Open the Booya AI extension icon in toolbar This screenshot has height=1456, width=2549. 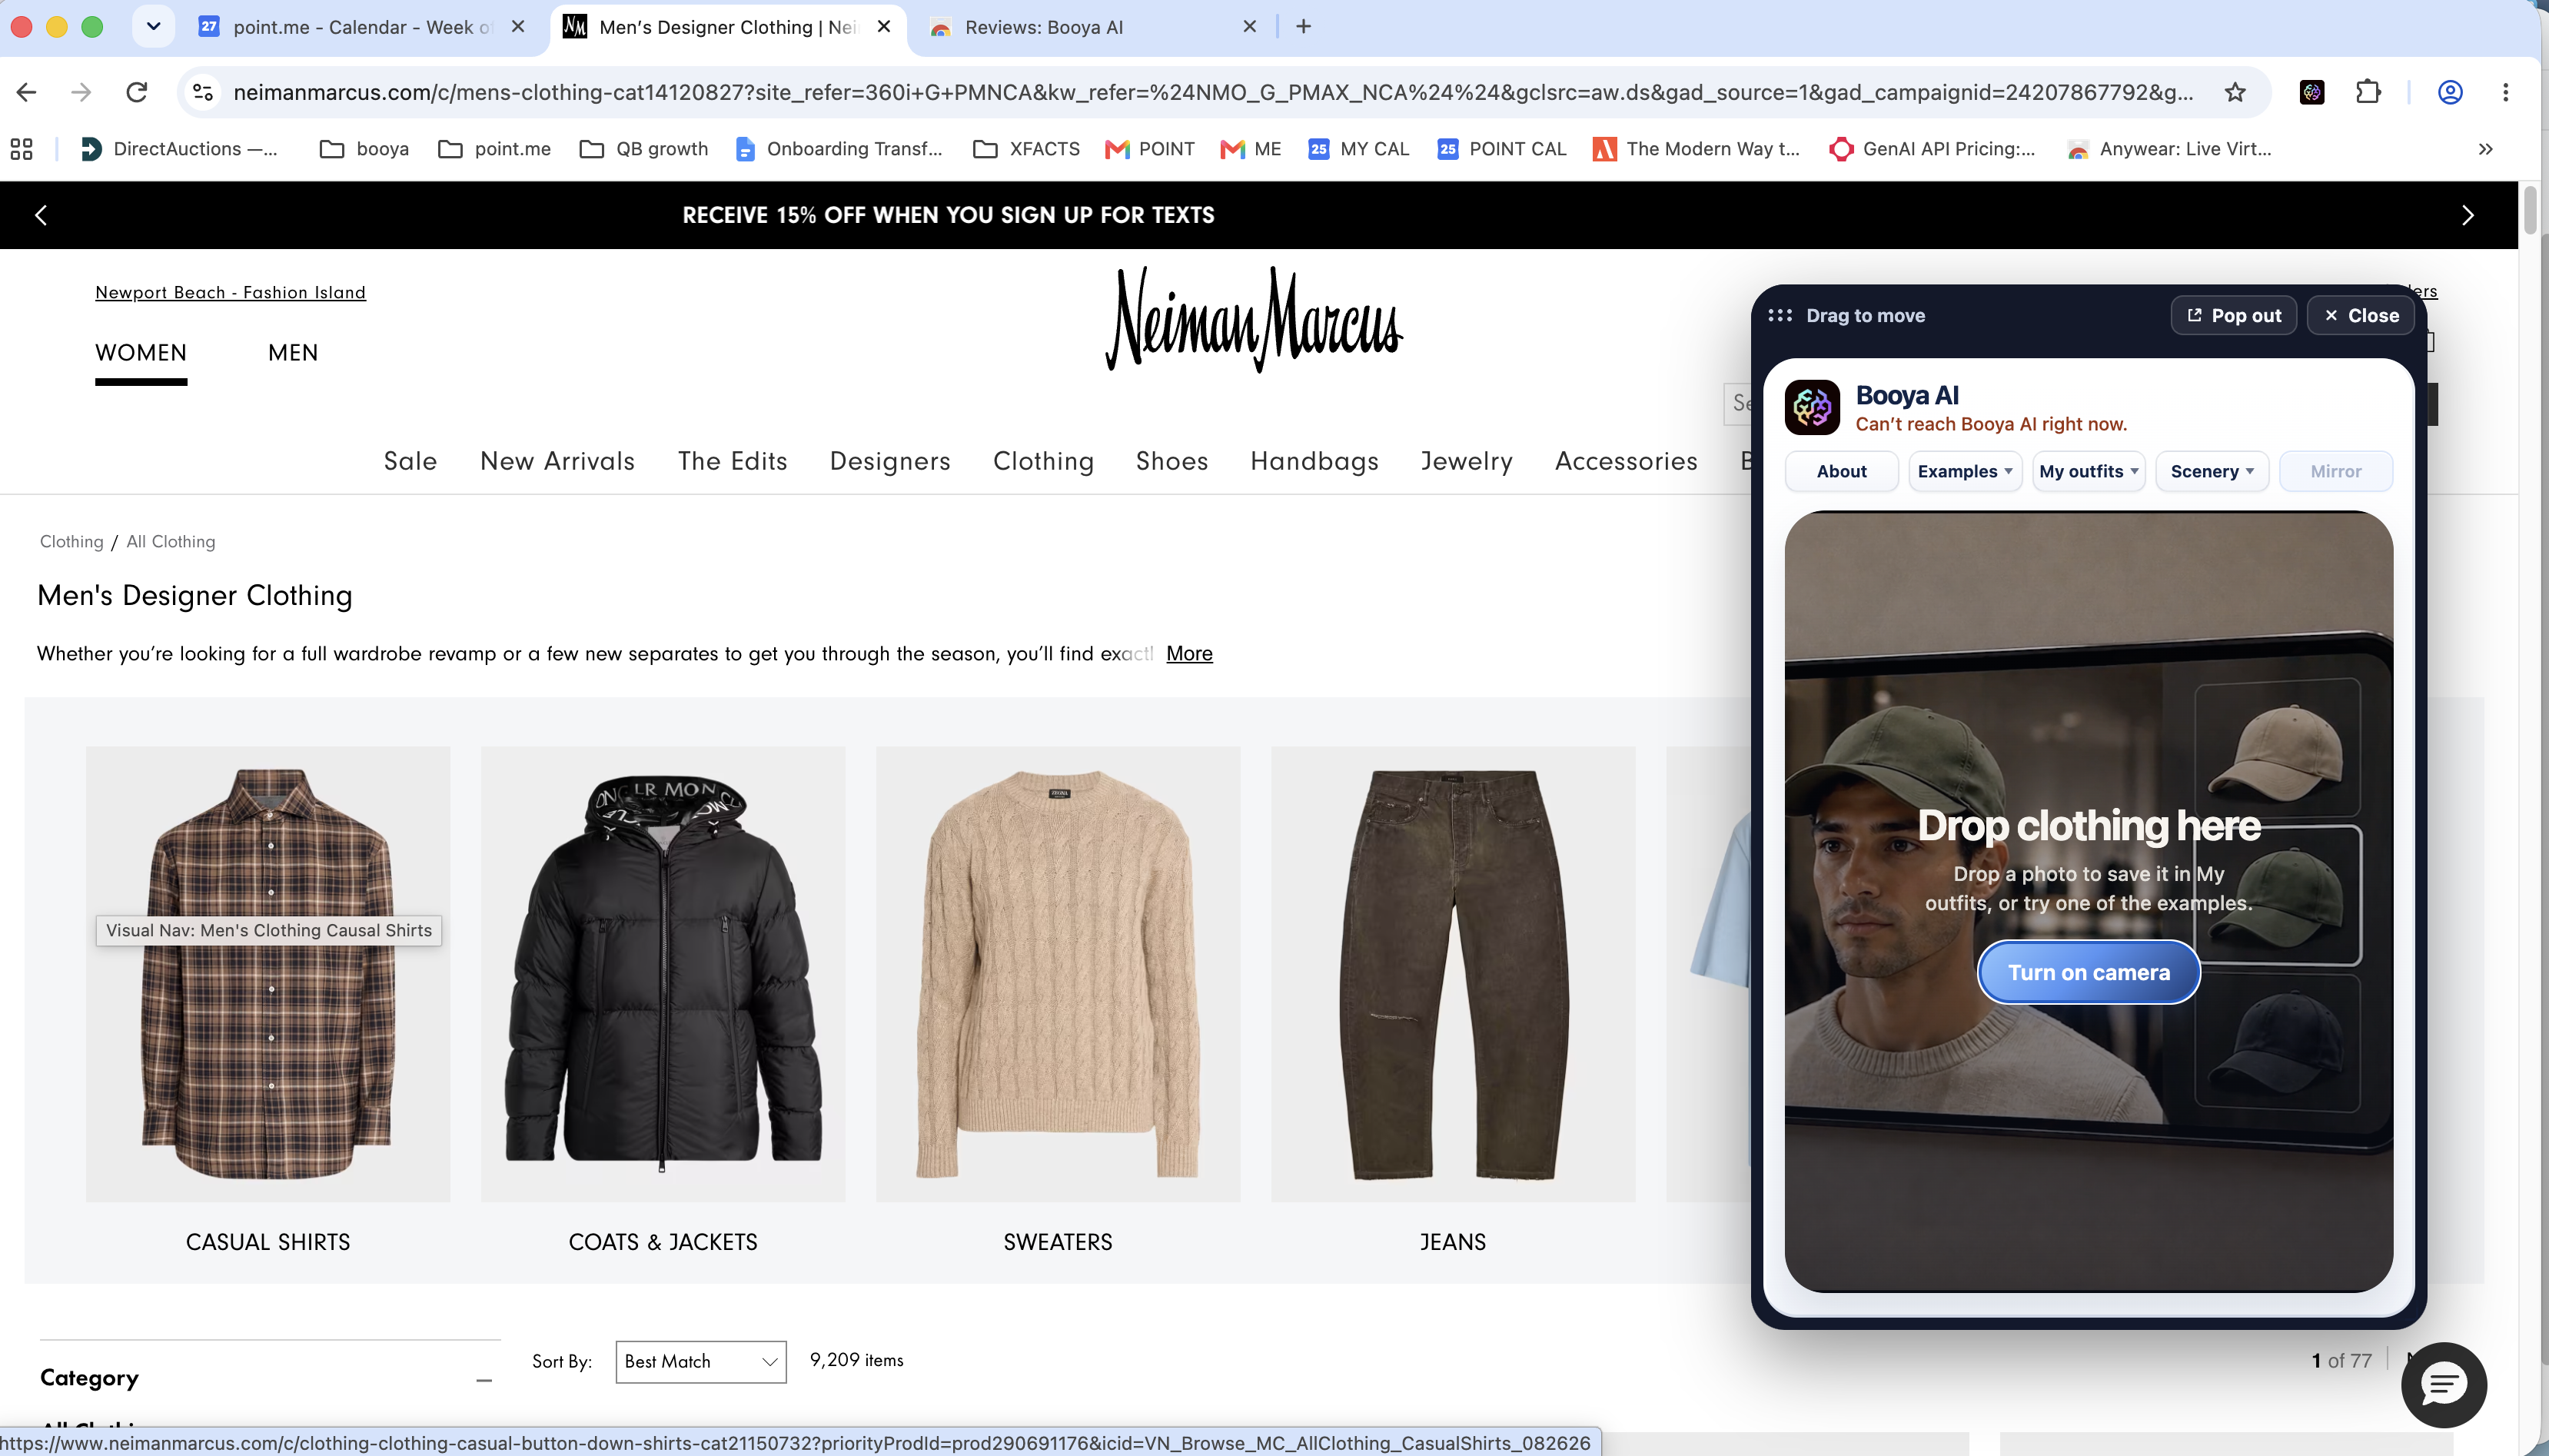pyautogui.click(x=2312, y=92)
